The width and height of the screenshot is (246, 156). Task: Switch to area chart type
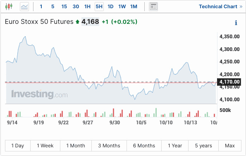click(x=24, y=7)
